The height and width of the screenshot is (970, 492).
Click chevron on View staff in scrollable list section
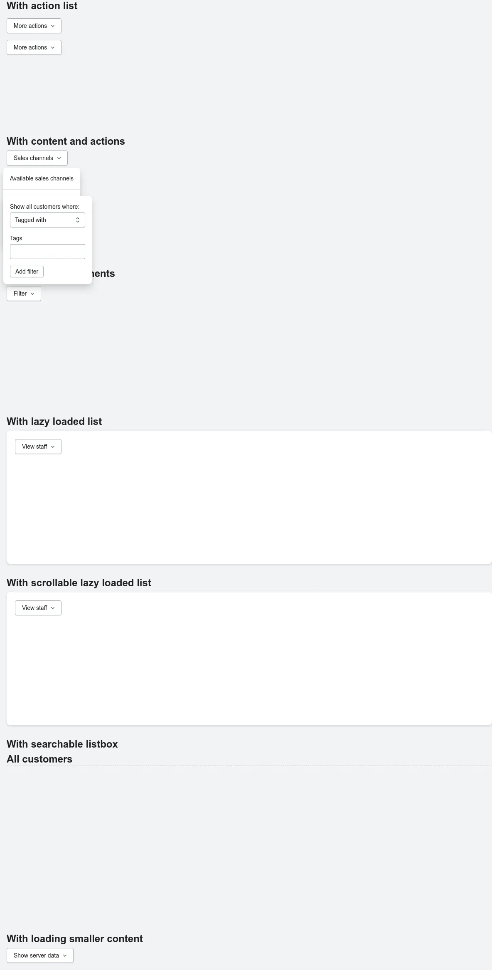point(53,608)
